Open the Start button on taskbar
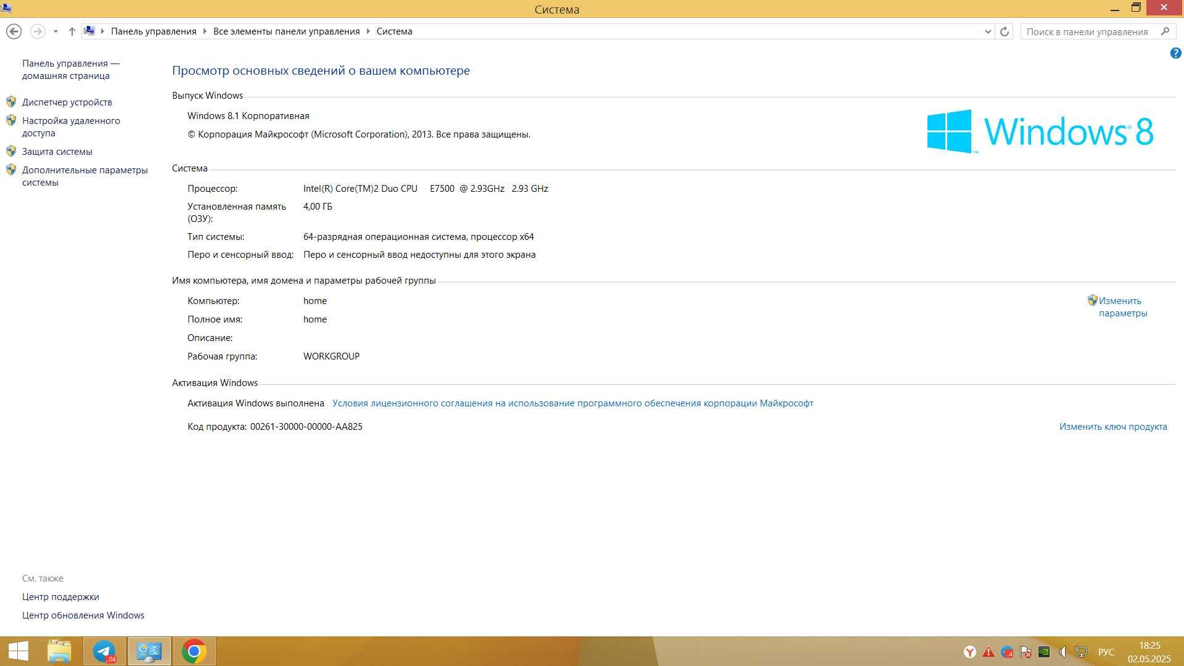1184x666 pixels. [x=18, y=651]
